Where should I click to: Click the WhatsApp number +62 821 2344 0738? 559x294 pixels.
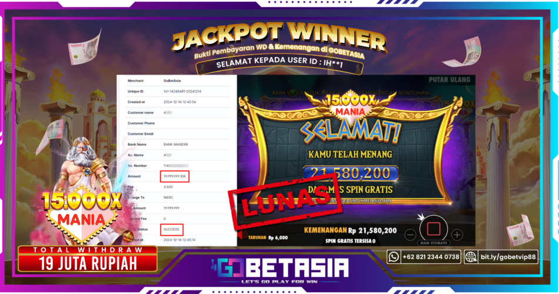tap(431, 256)
